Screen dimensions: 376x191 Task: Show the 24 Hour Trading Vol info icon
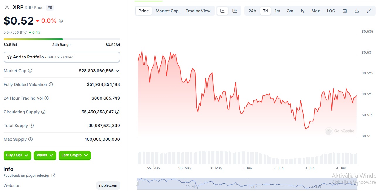pyautogui.click(x=47, y=98)
